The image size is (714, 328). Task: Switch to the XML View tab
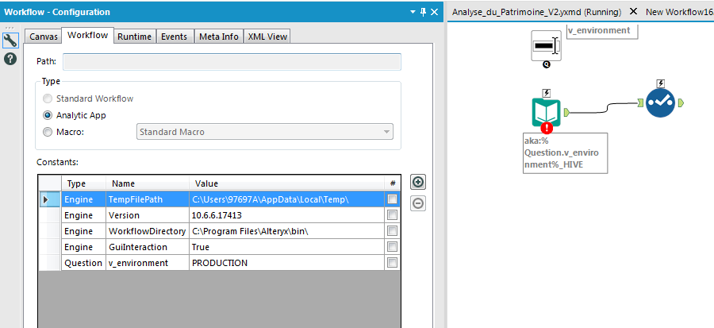click(267, 37)
